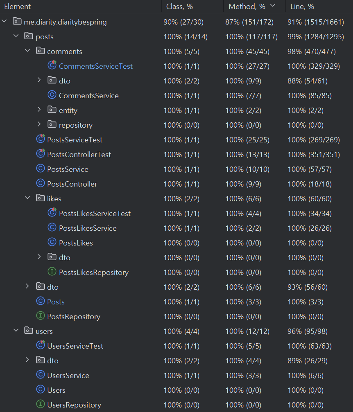The image size is (353, 412).
Task: Click the users package folder icon
Action: [29, 330]
